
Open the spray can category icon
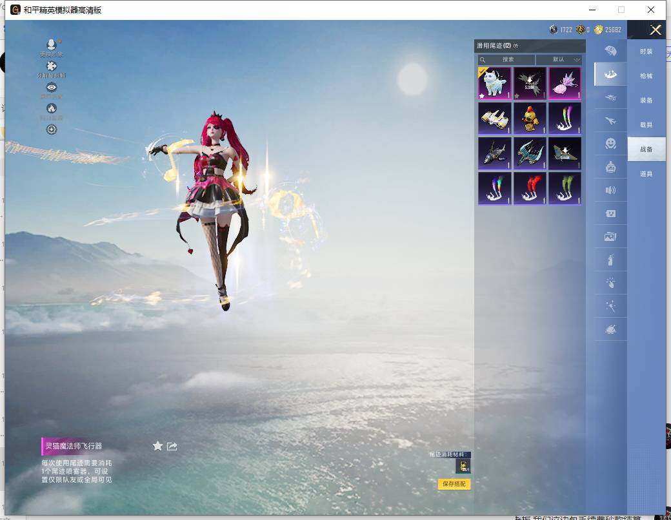click(610, 260)
